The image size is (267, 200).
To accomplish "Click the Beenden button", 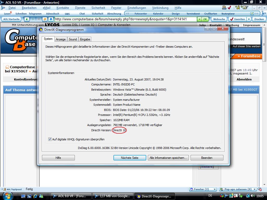I will (207, 158).
